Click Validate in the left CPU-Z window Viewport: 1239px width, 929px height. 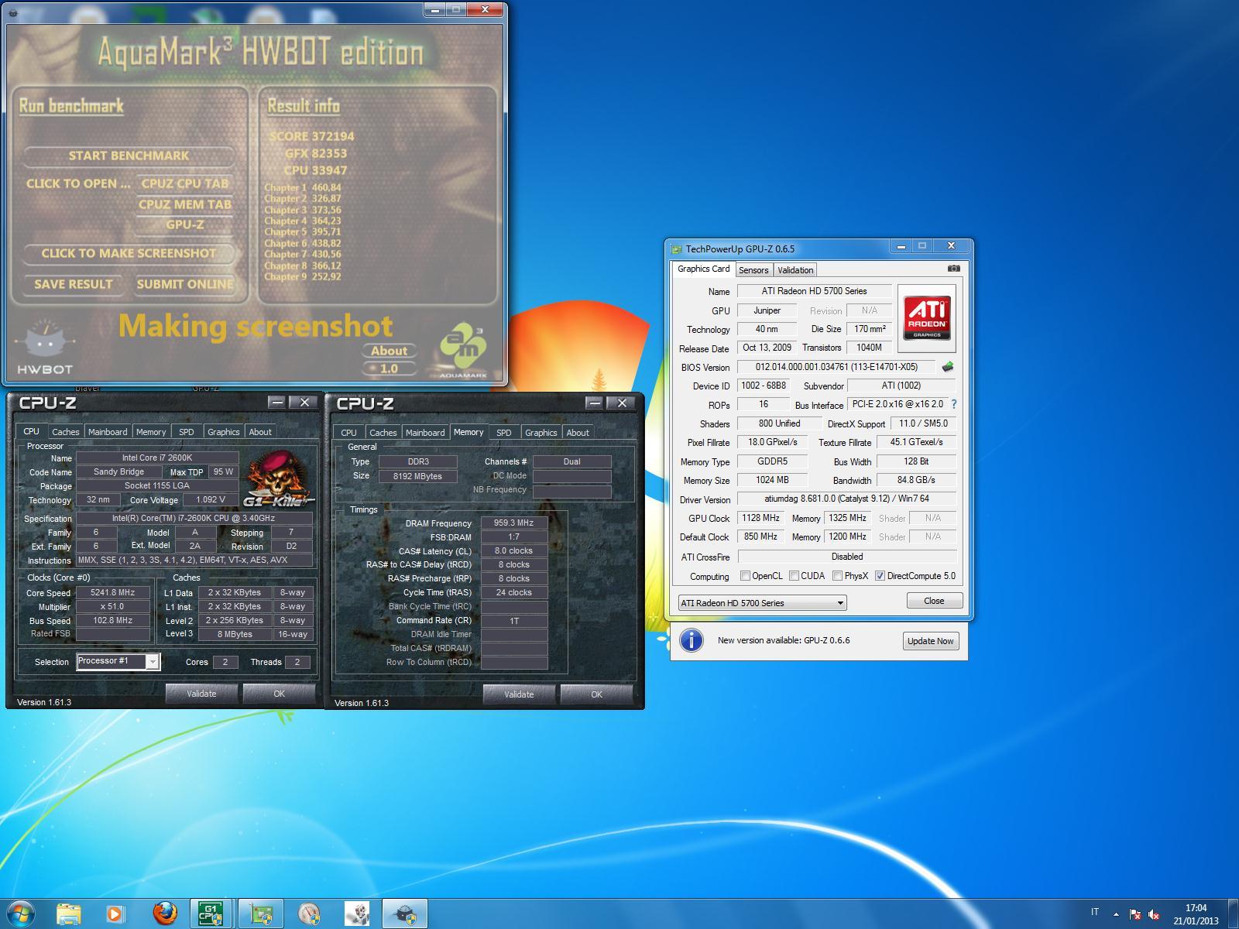click(x=201, y=694)
